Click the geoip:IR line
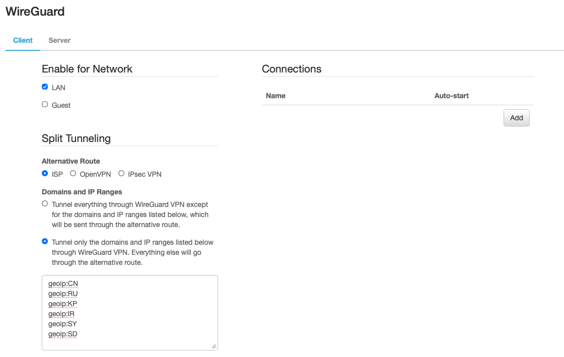Viewport: 564px width, 357px height. (x=61, y=314)
